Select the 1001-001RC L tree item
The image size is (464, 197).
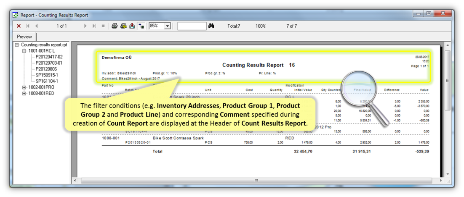[42, 51]
